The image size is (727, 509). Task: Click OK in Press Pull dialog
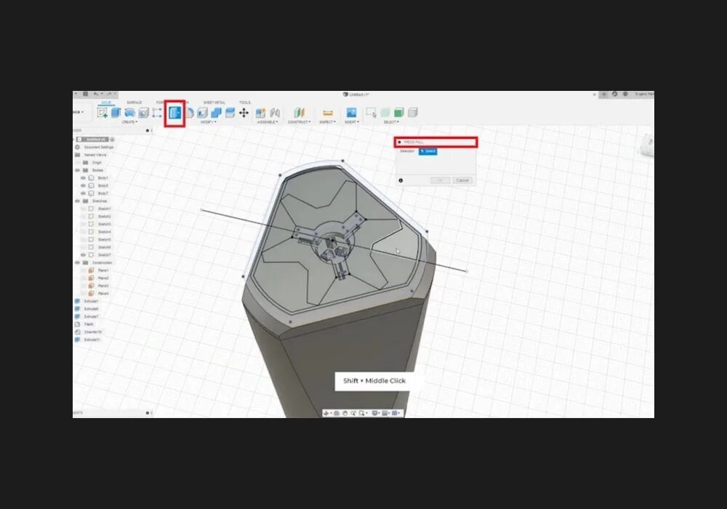click(x=440, y=180)
